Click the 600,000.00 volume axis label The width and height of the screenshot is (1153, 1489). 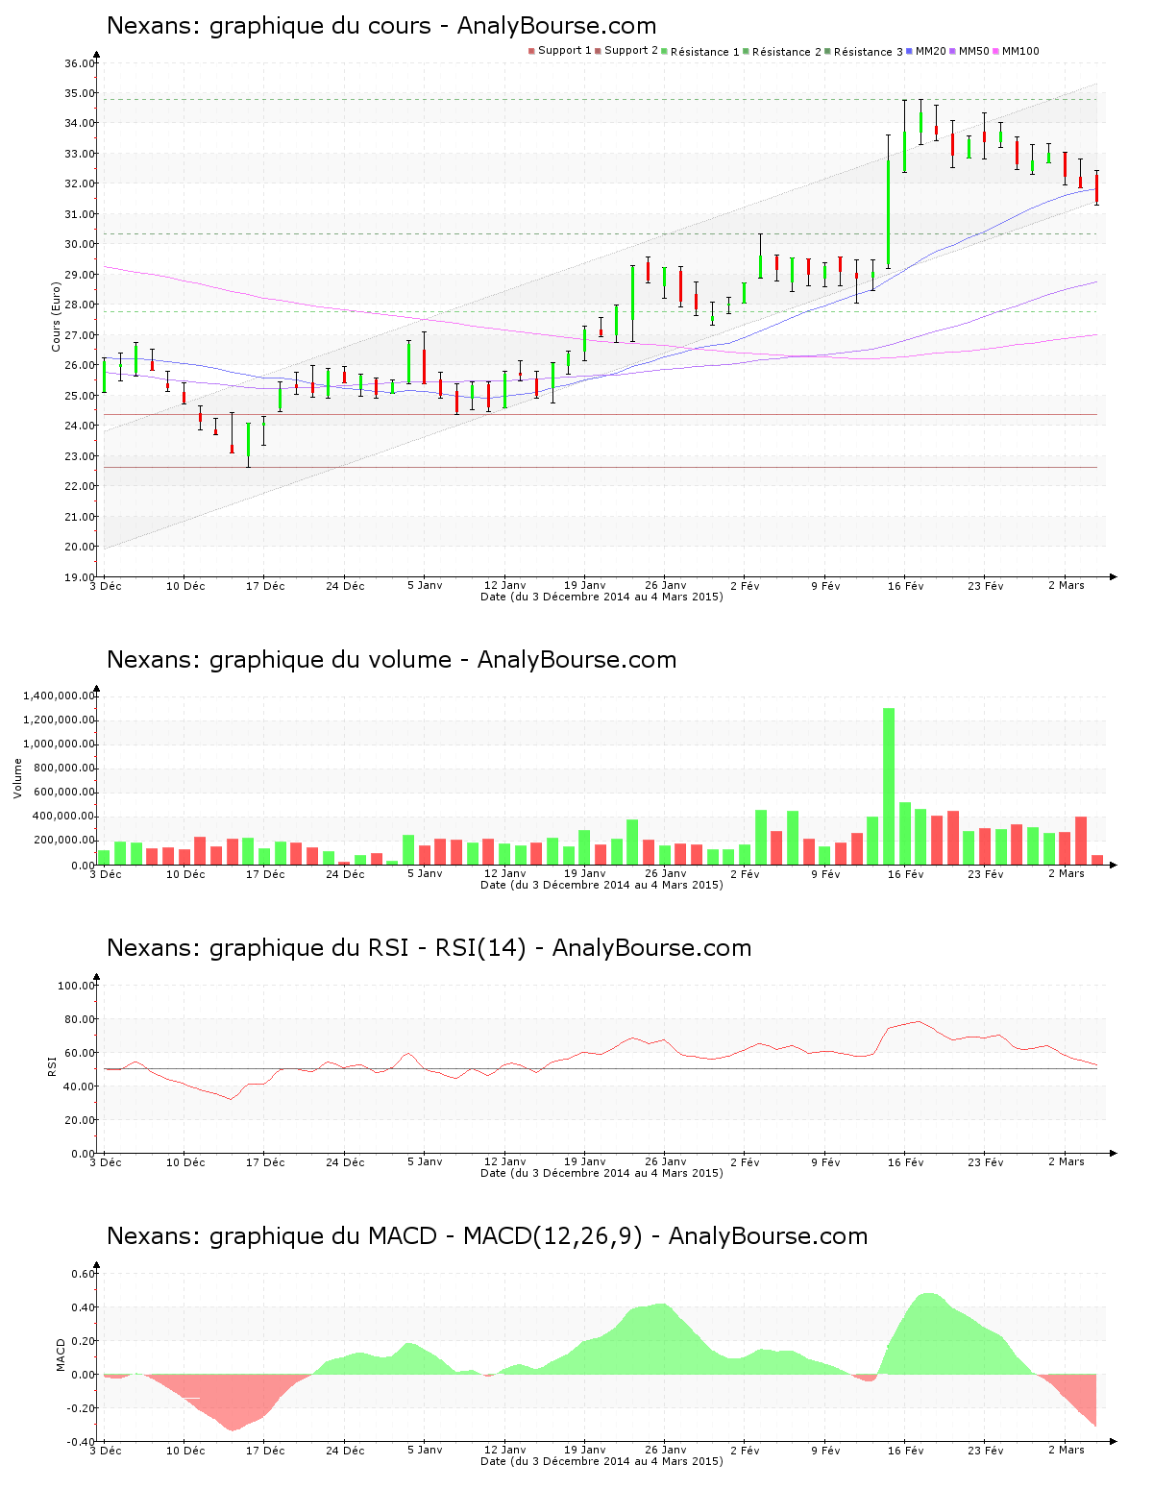tap(64, 793)
